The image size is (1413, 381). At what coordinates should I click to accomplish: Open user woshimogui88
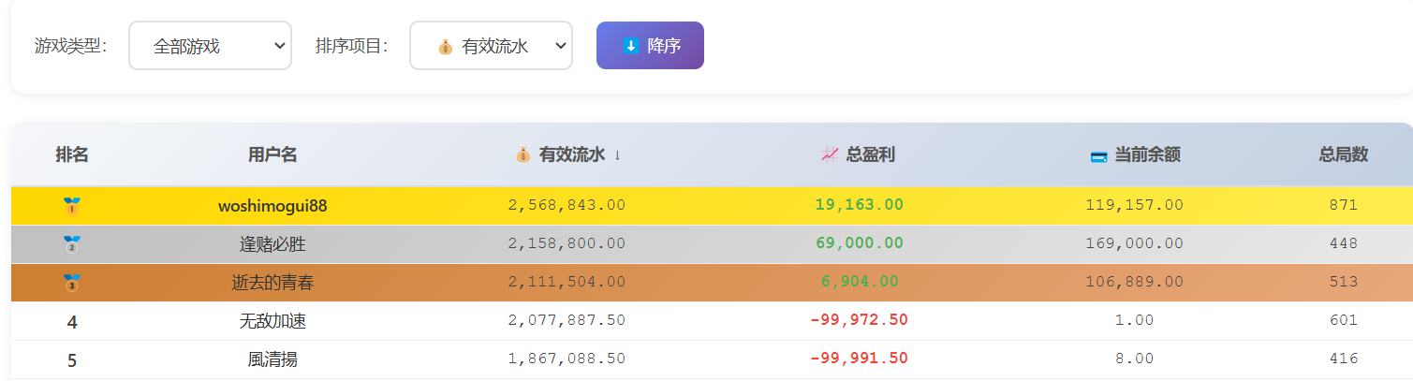(272, 205)
